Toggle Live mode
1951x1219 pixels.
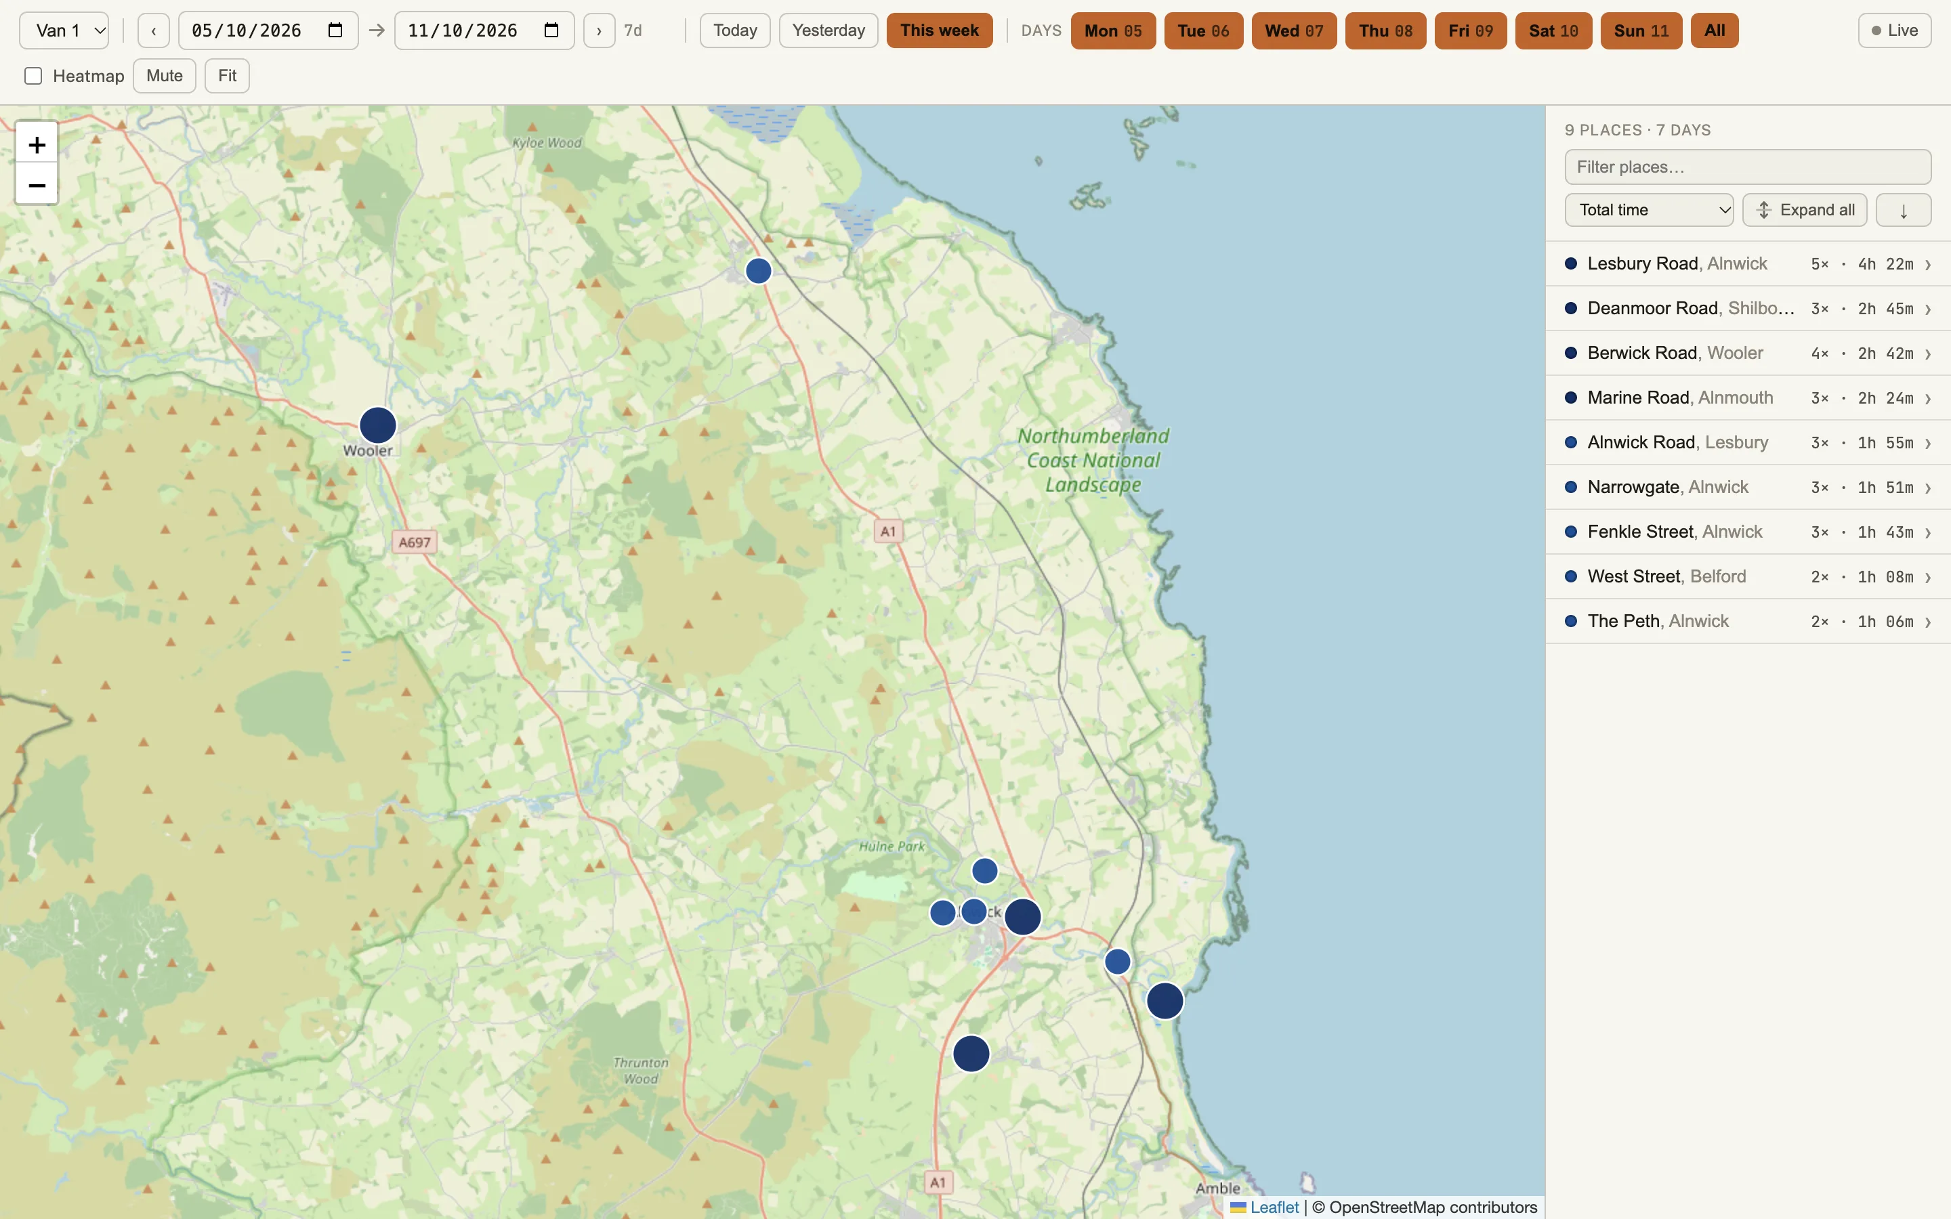(x=1894, y=30)
